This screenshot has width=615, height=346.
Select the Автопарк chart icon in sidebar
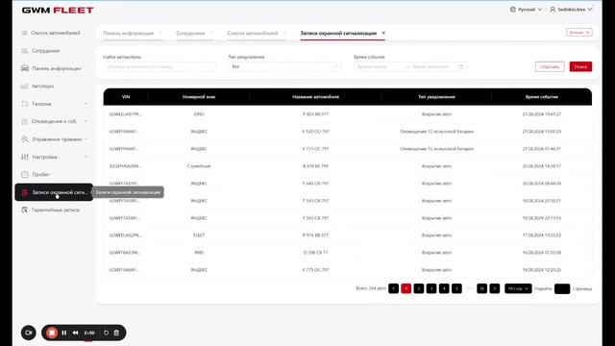click(x=24, y=86)
